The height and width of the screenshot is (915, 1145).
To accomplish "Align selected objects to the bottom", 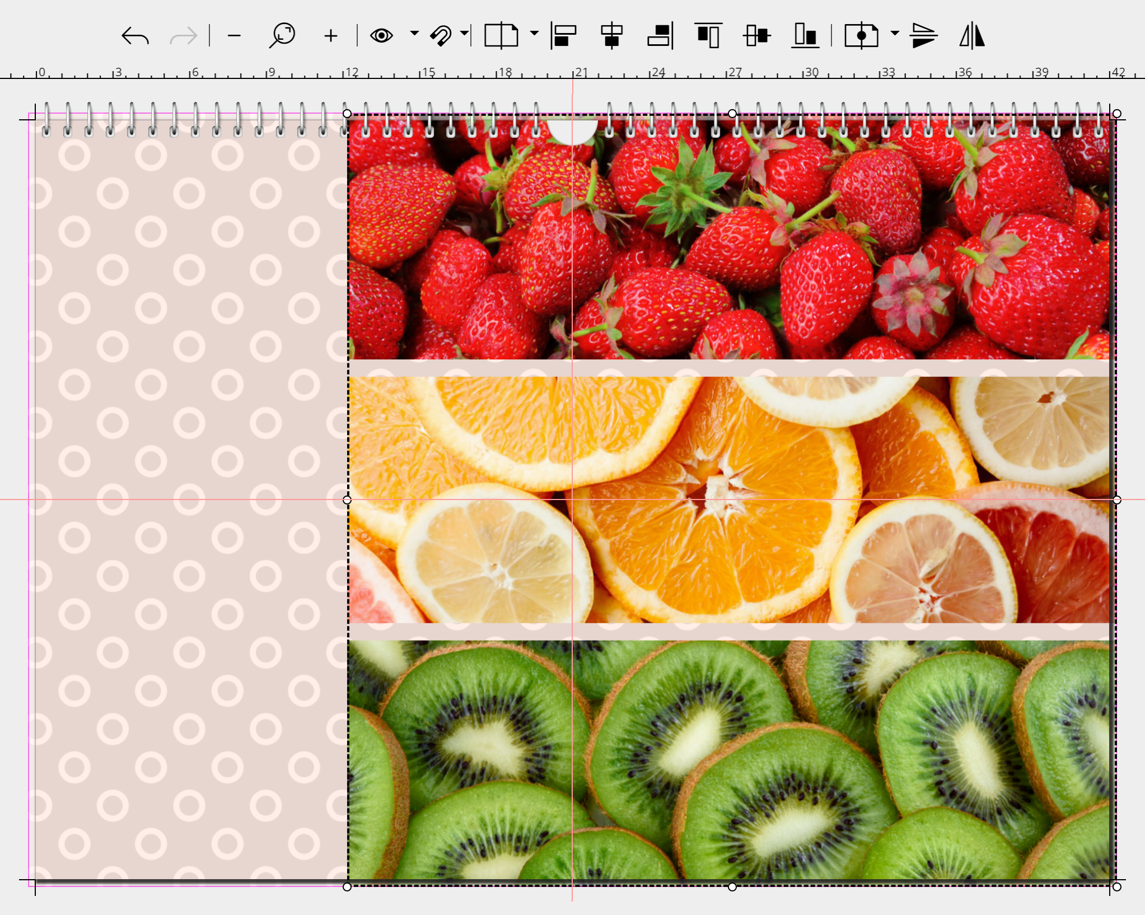I will tap(805, 36).
